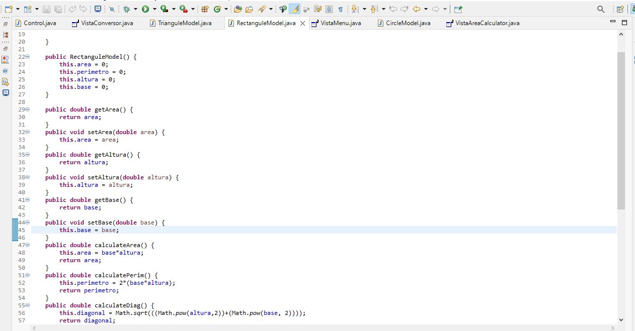Viewport: 635px width, 331px height.
Task: Click the Pin Editor icon
Action: point(458,9)
